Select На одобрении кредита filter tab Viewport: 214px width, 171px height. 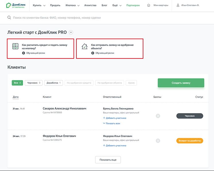(x=79, y=83)
